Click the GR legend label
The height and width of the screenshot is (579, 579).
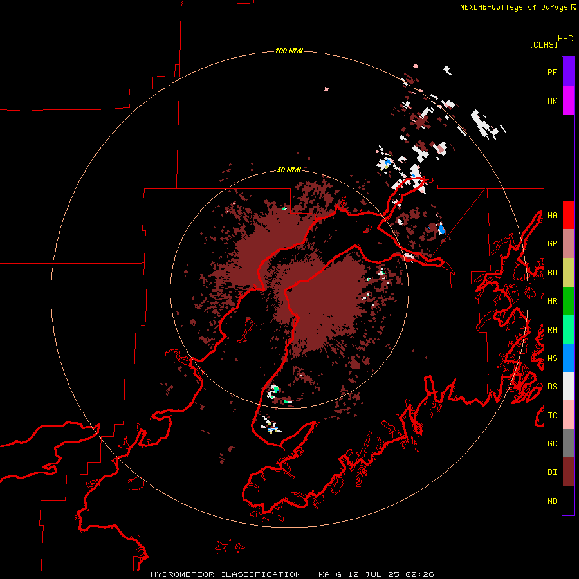click(552, 244)
